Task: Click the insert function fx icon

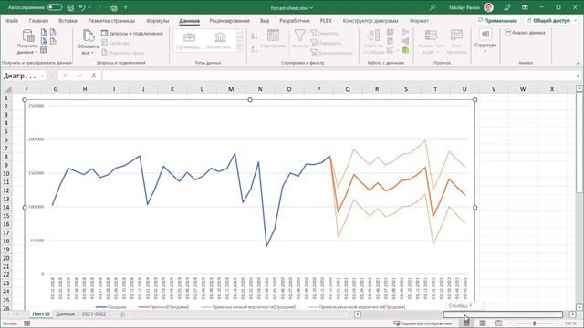Action: [x=94, y=76]
